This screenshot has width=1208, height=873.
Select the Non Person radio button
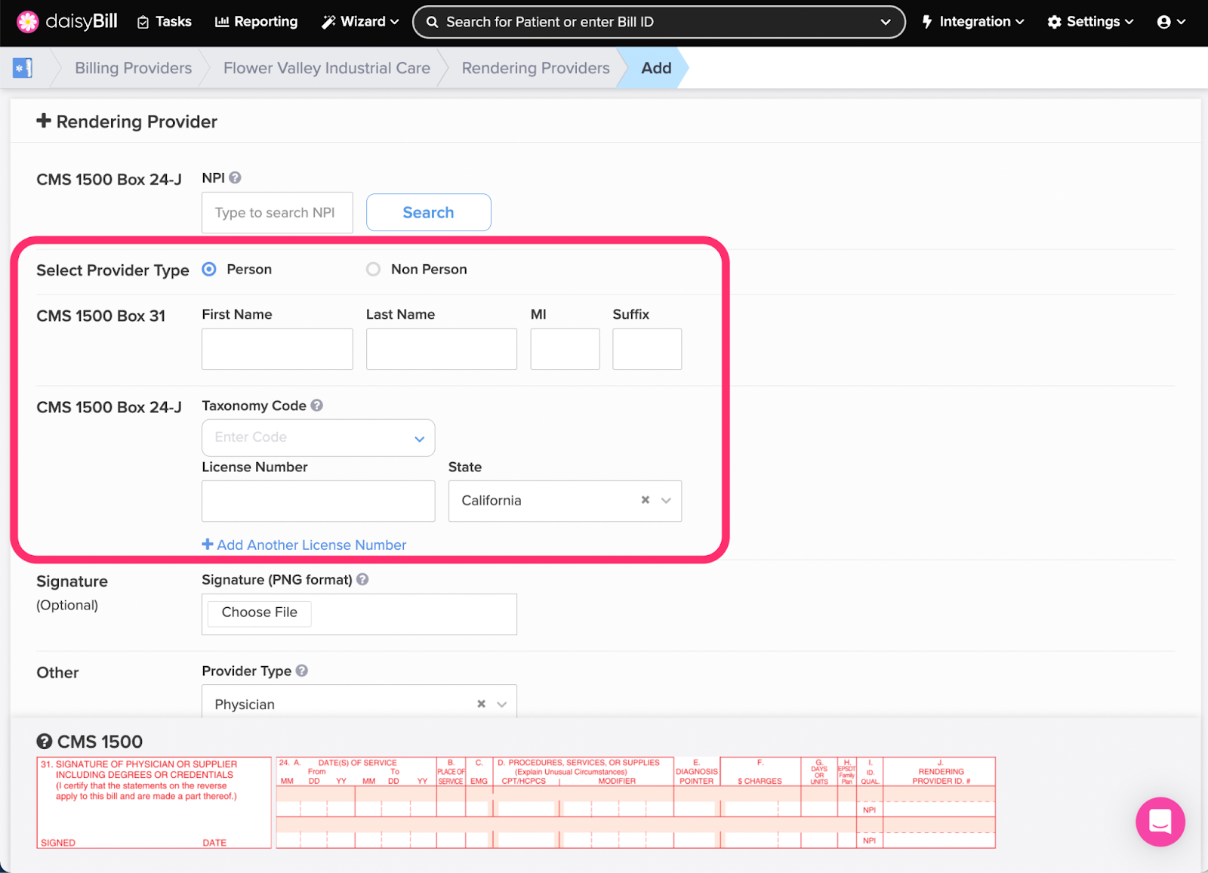coord(373,270)
